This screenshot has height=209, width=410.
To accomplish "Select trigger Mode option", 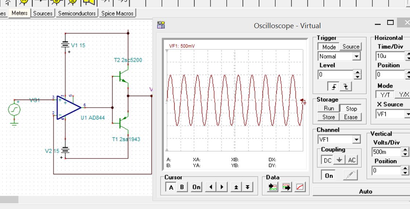I will [x=329, y=47].
